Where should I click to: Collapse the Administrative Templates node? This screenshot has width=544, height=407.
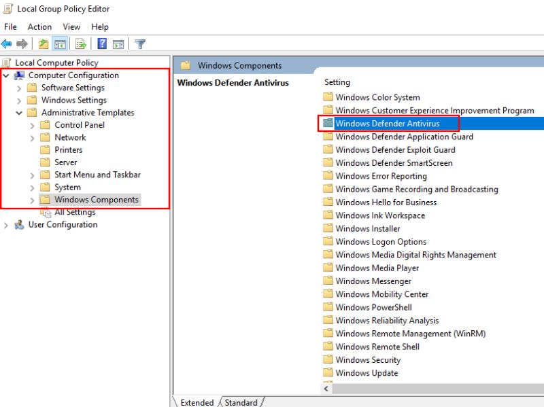click(18, 112)
